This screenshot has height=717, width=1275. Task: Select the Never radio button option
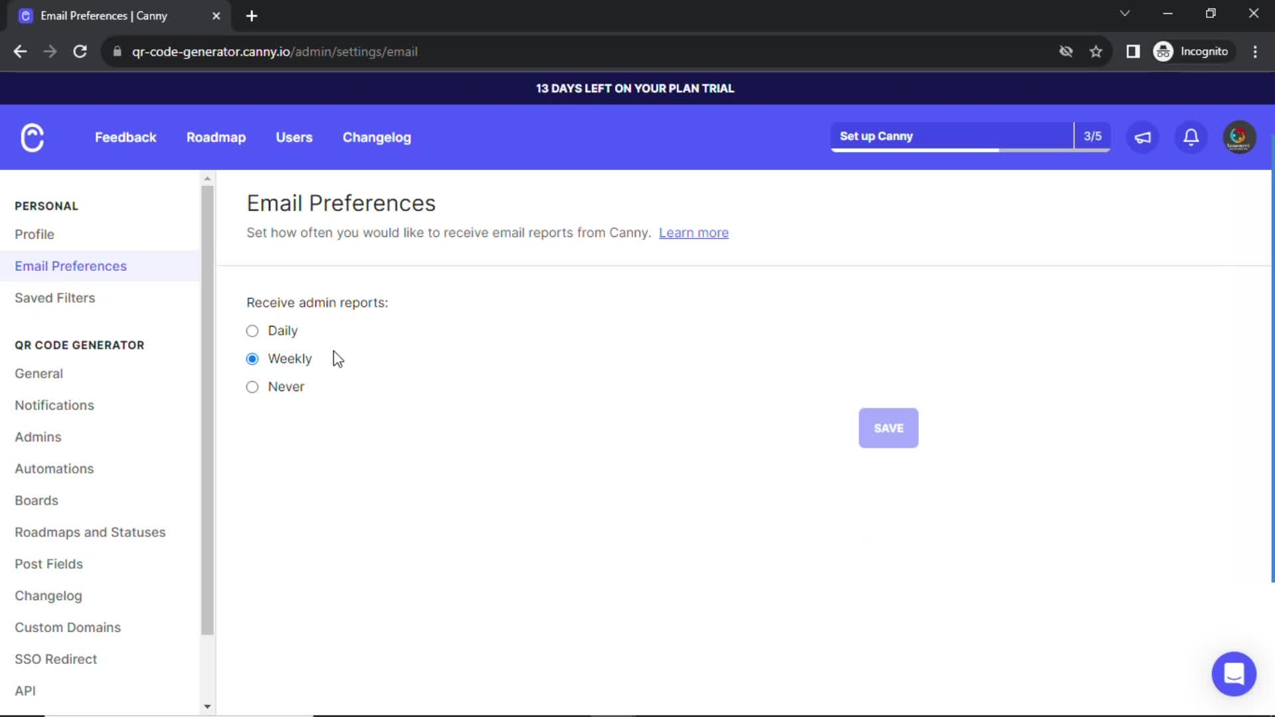coord(253,387)
